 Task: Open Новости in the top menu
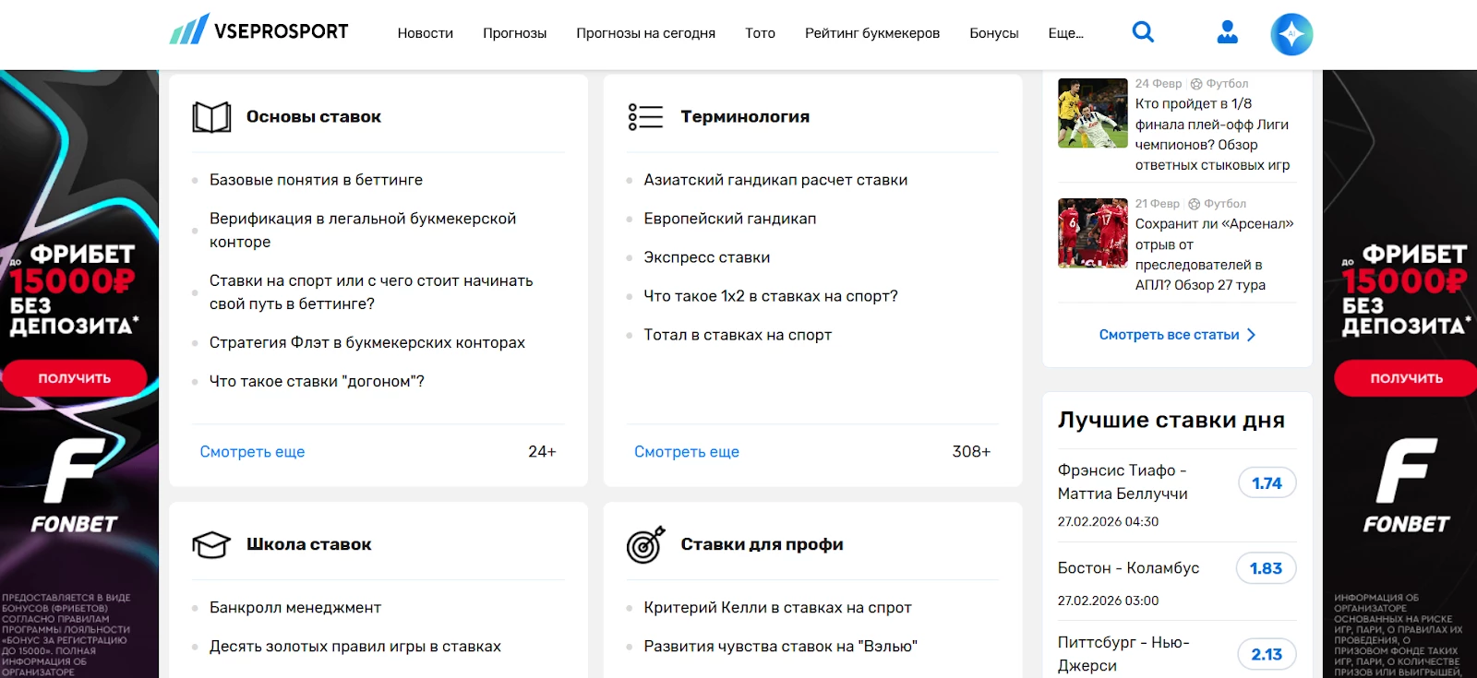coord(426,33)
